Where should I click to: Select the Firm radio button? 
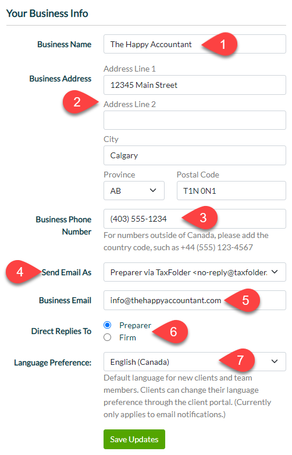point(107,337)
